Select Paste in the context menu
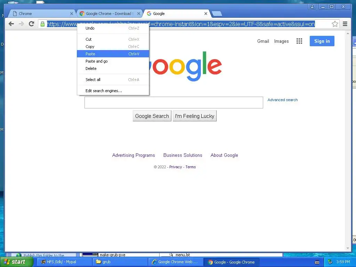This screenshot has width=356, height=267. coord(113,54)
